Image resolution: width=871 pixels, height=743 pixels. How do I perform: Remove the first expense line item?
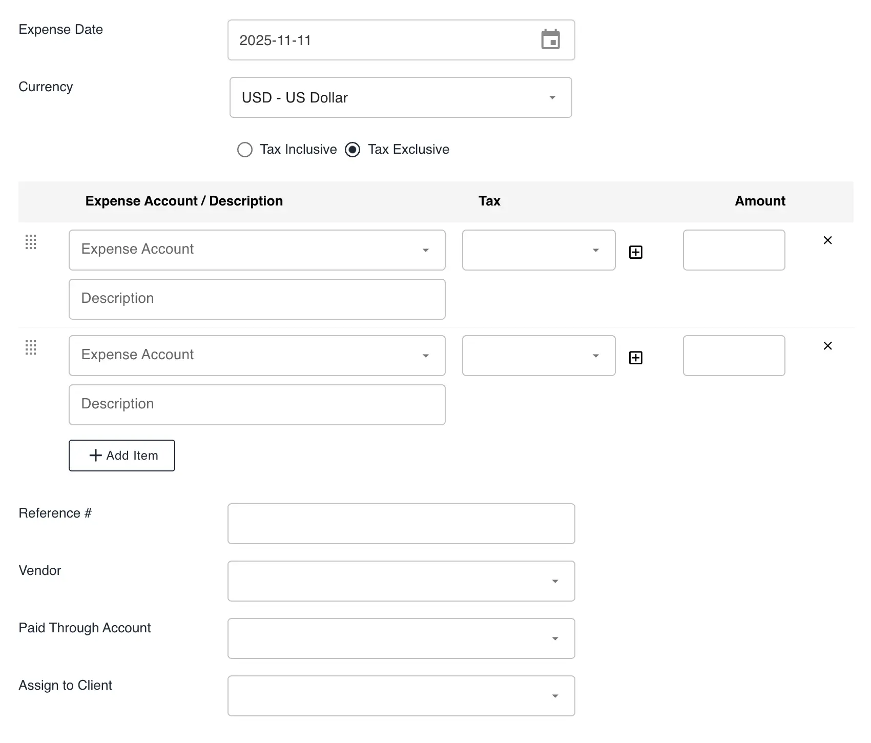point(828,240)
